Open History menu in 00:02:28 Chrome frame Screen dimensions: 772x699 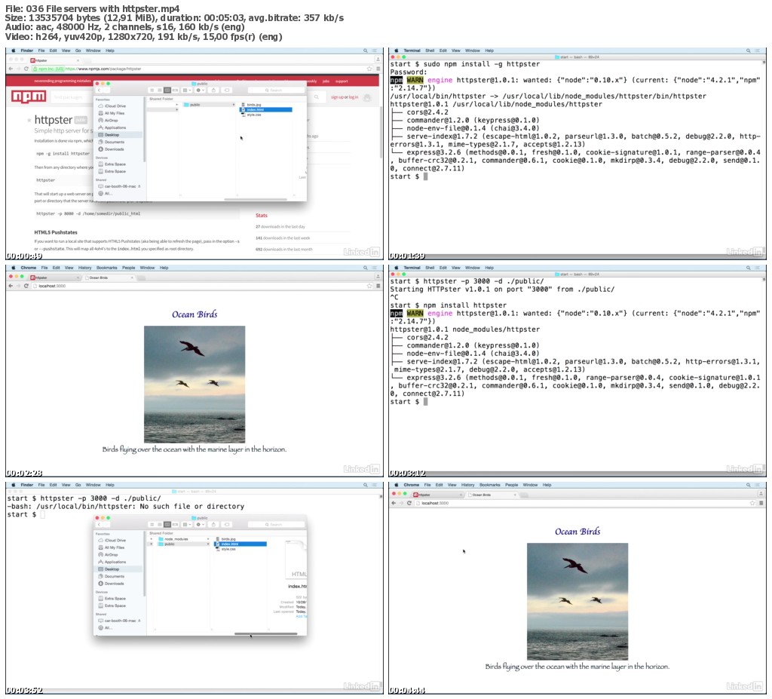[x=84, y=268]
